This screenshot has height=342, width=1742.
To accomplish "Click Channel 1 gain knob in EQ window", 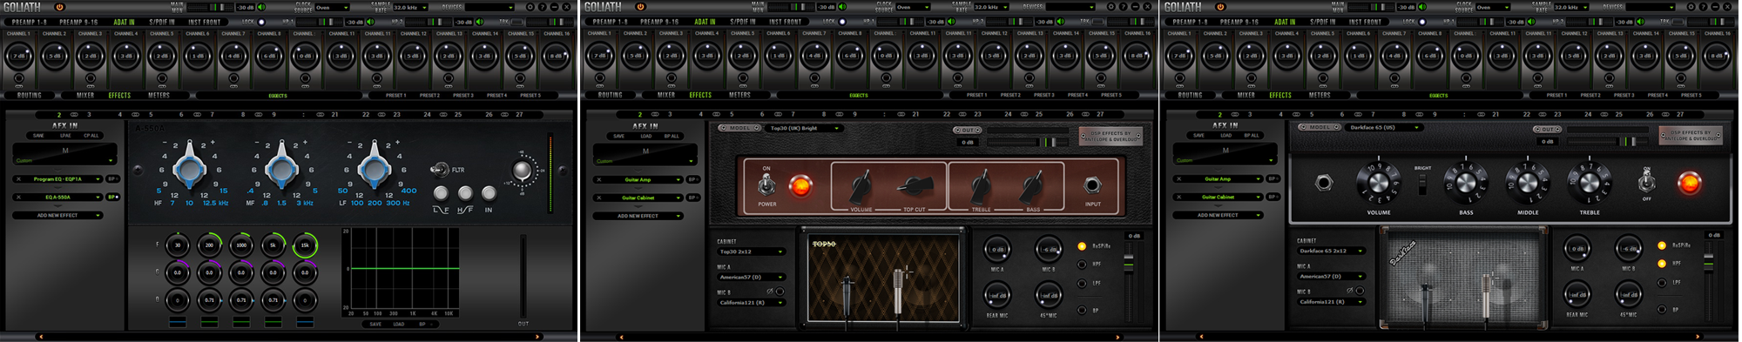I will pos(19,57).
